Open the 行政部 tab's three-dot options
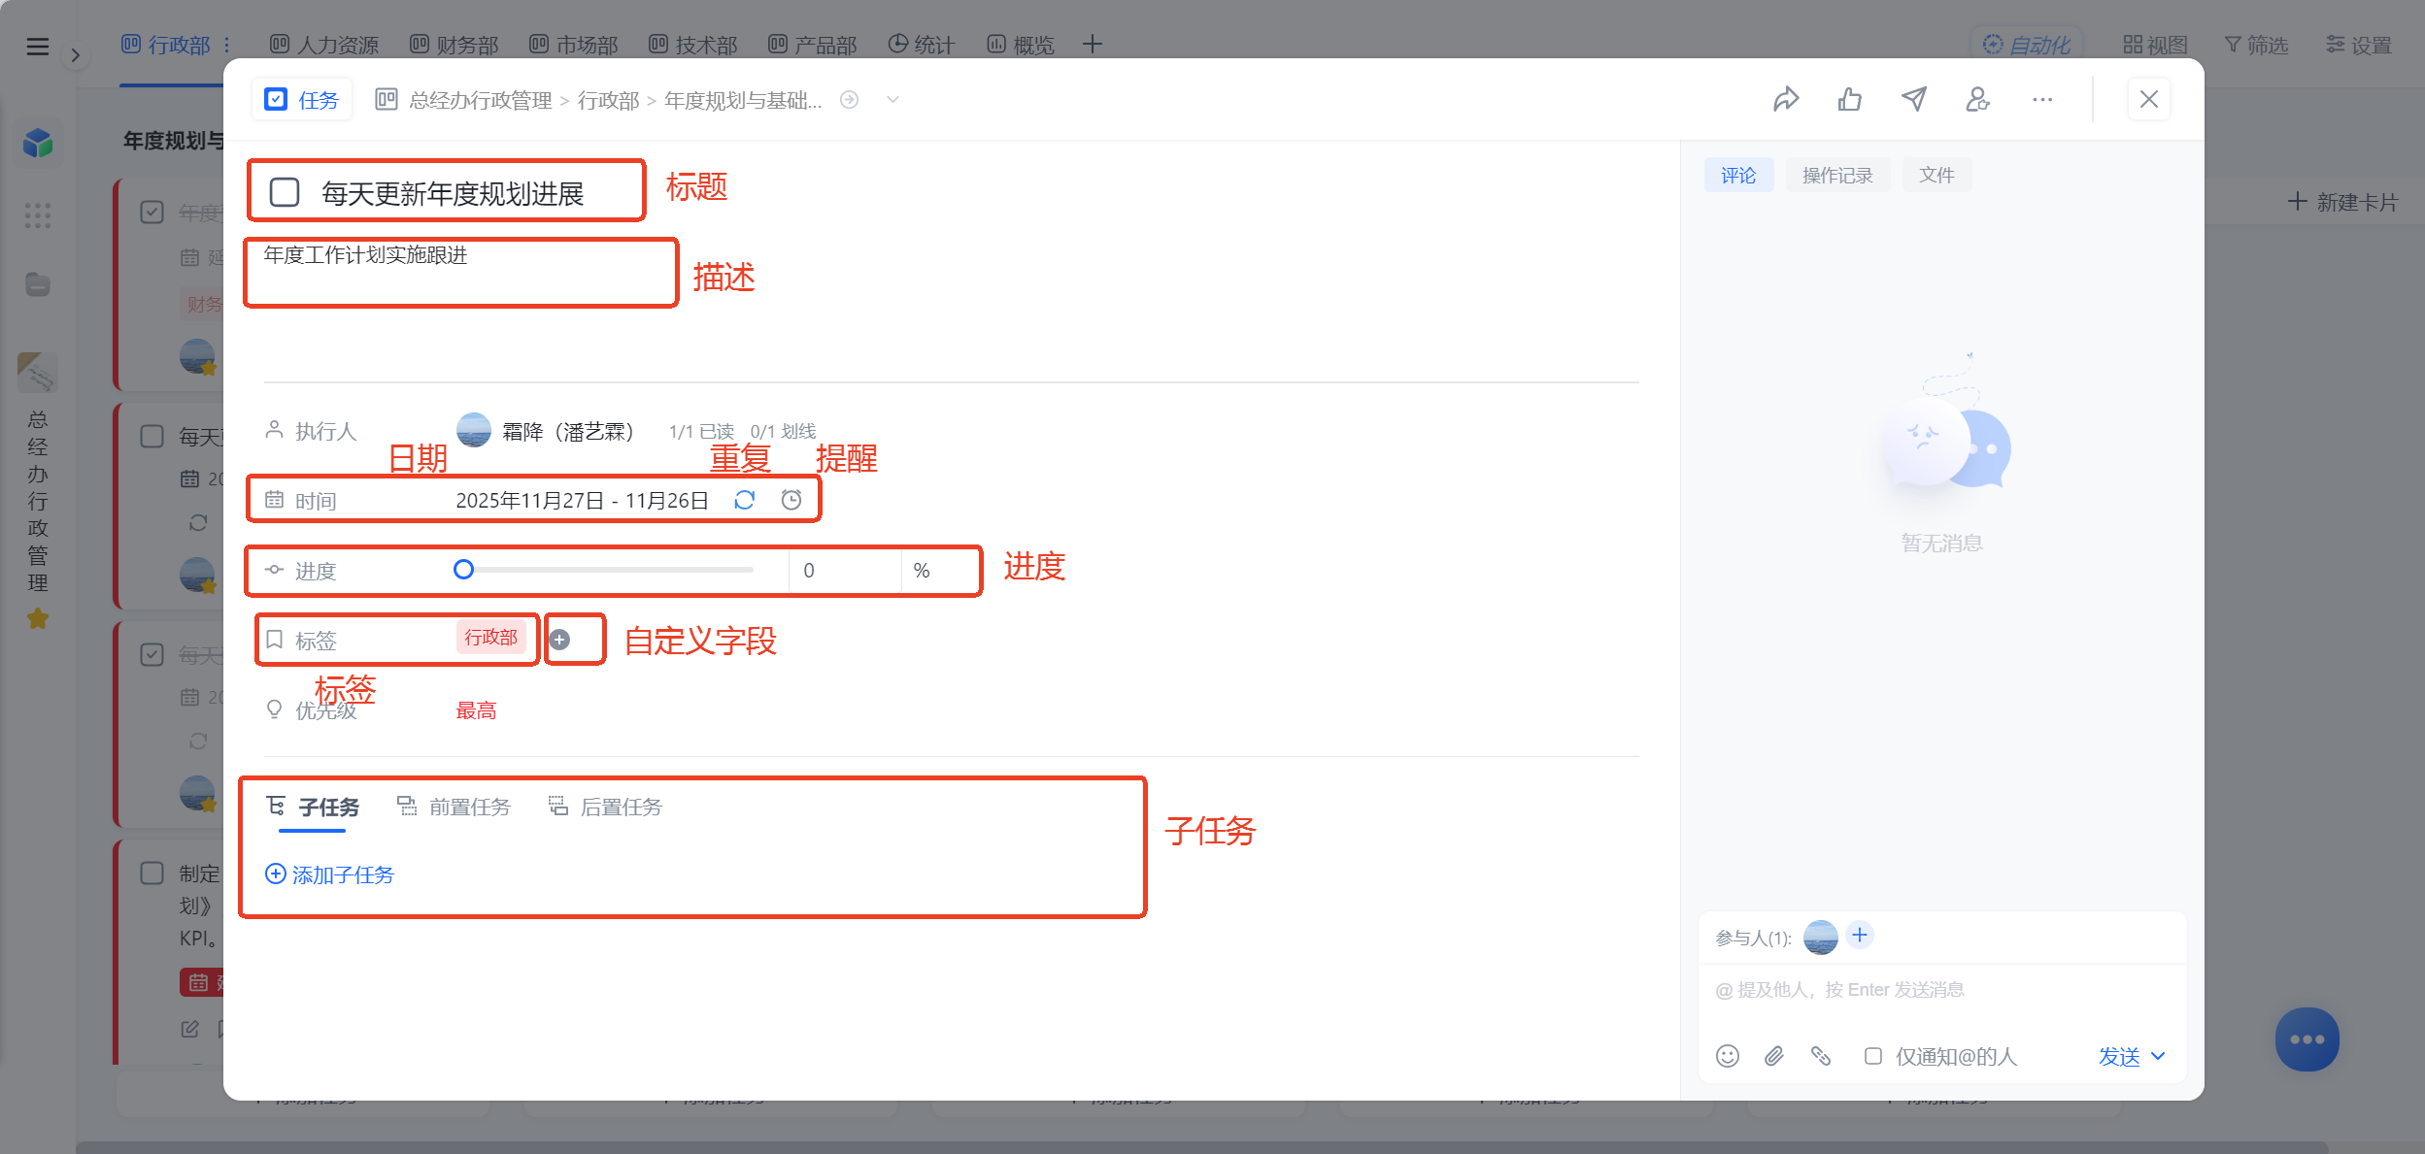2425x1154 pixels. coord(226,45)
